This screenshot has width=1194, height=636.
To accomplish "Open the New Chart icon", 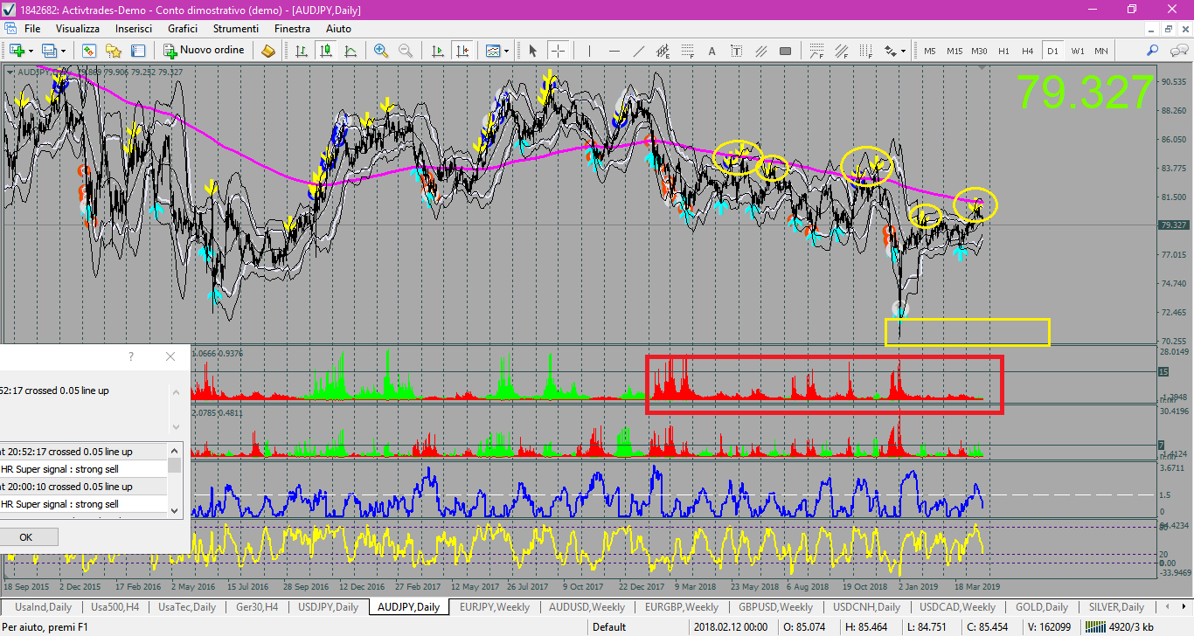I will coord(17,51).
